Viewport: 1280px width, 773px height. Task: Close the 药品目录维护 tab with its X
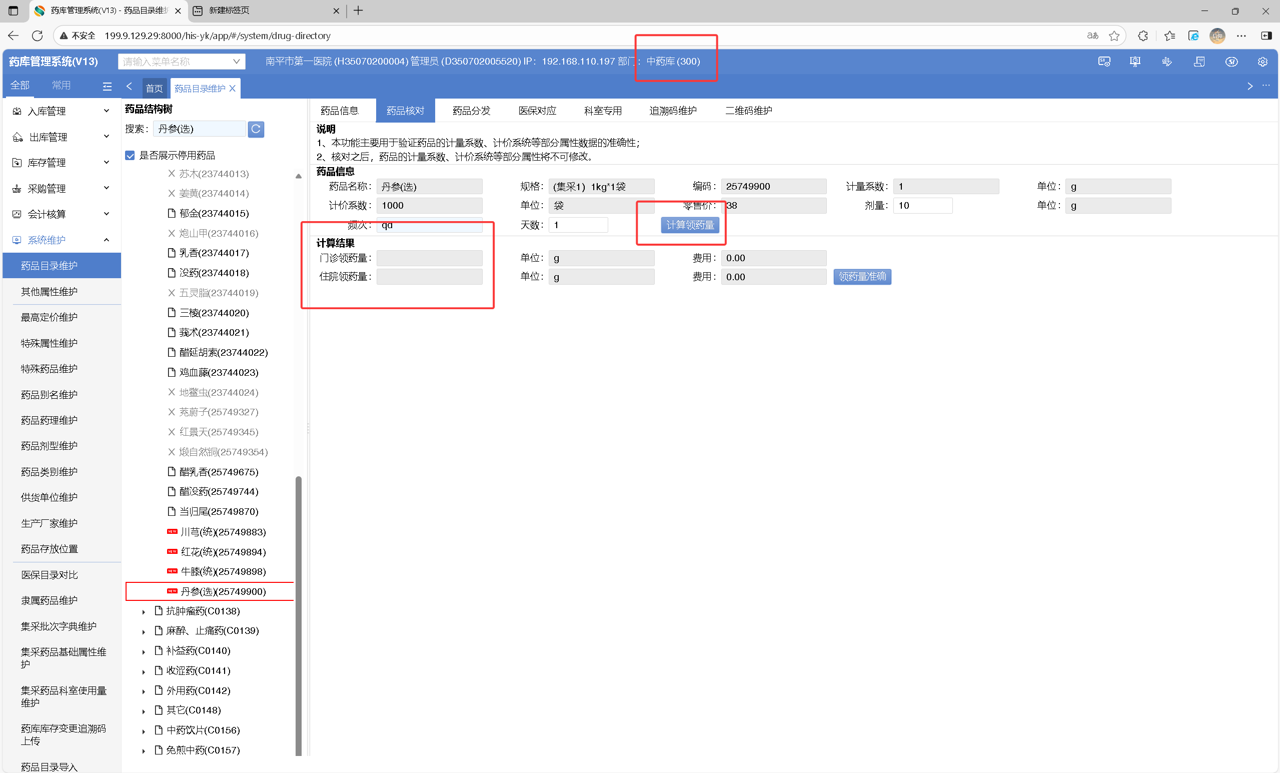pos(233,89)
